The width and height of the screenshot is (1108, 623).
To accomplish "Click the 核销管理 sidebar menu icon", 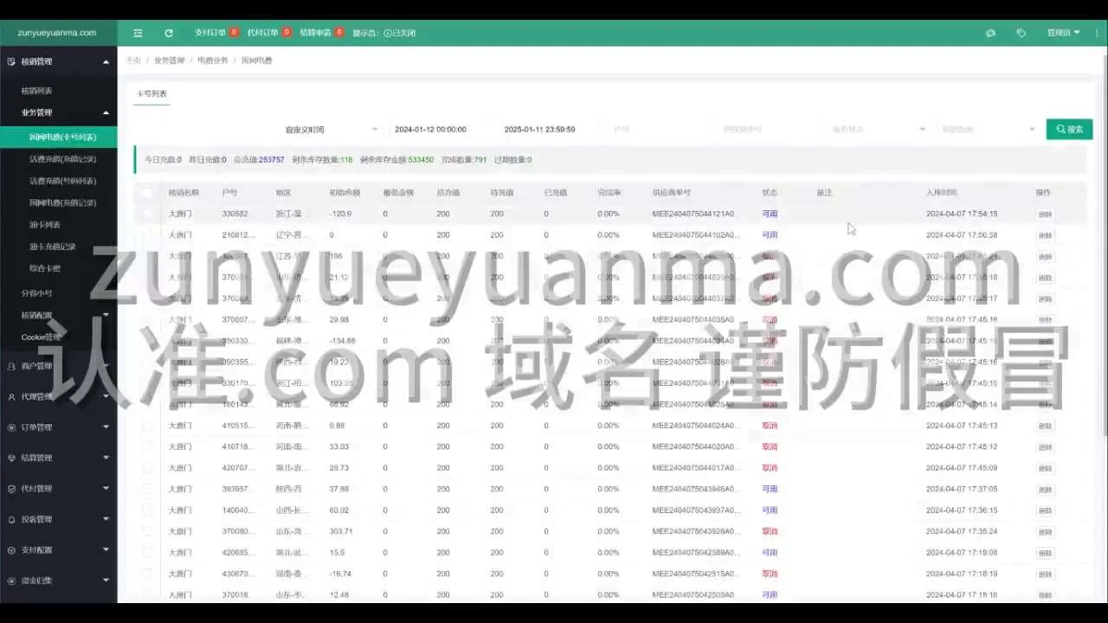I will click(x=11, y=62).
